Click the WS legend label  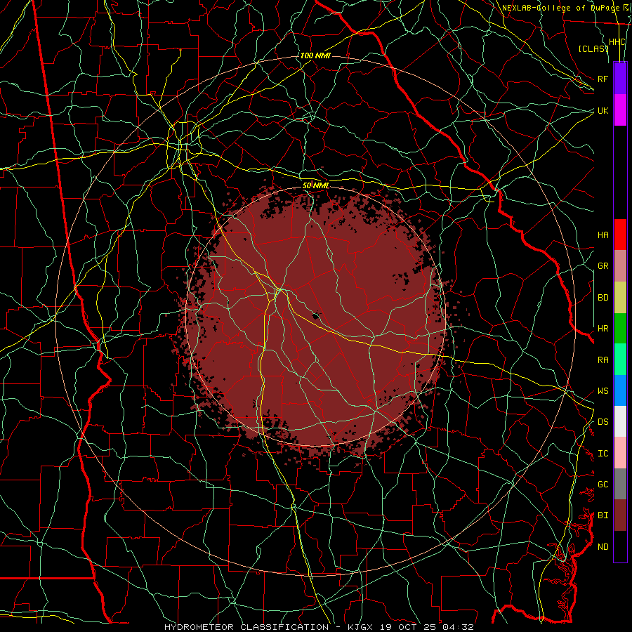click(603, 391)
